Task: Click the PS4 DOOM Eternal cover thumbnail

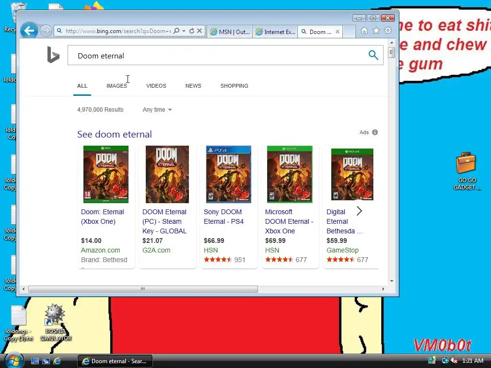Action: coord(229,174)
